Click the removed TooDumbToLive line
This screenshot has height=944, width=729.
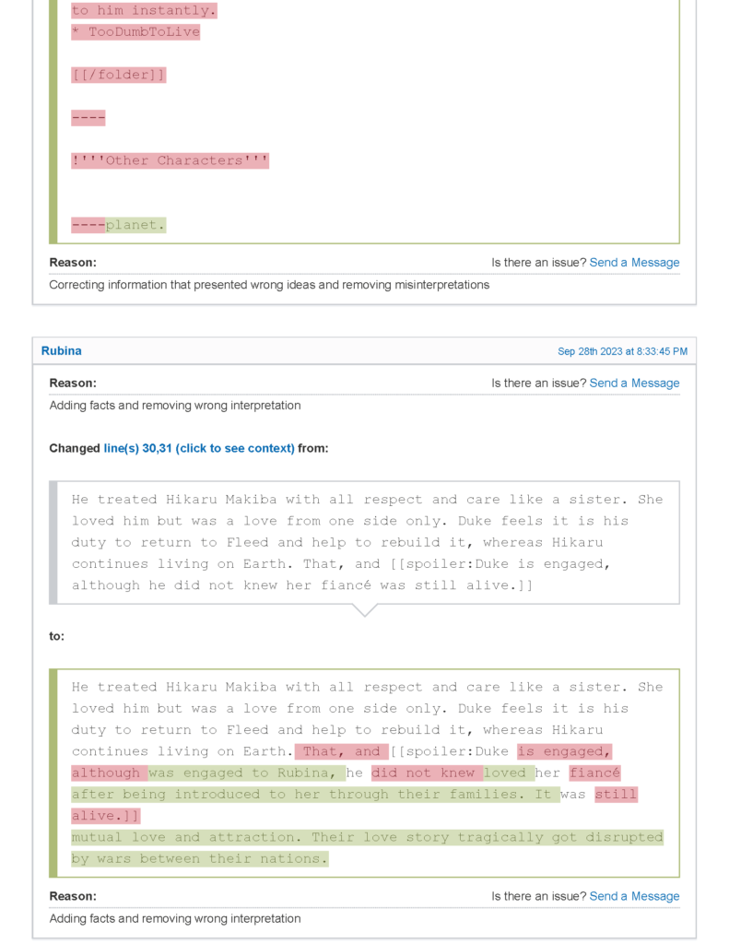135,32
